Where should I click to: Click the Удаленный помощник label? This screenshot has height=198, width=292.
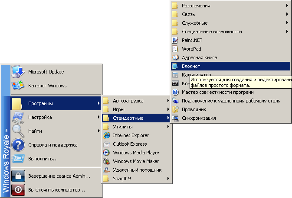pyautogui.click(x=137, y=170)
